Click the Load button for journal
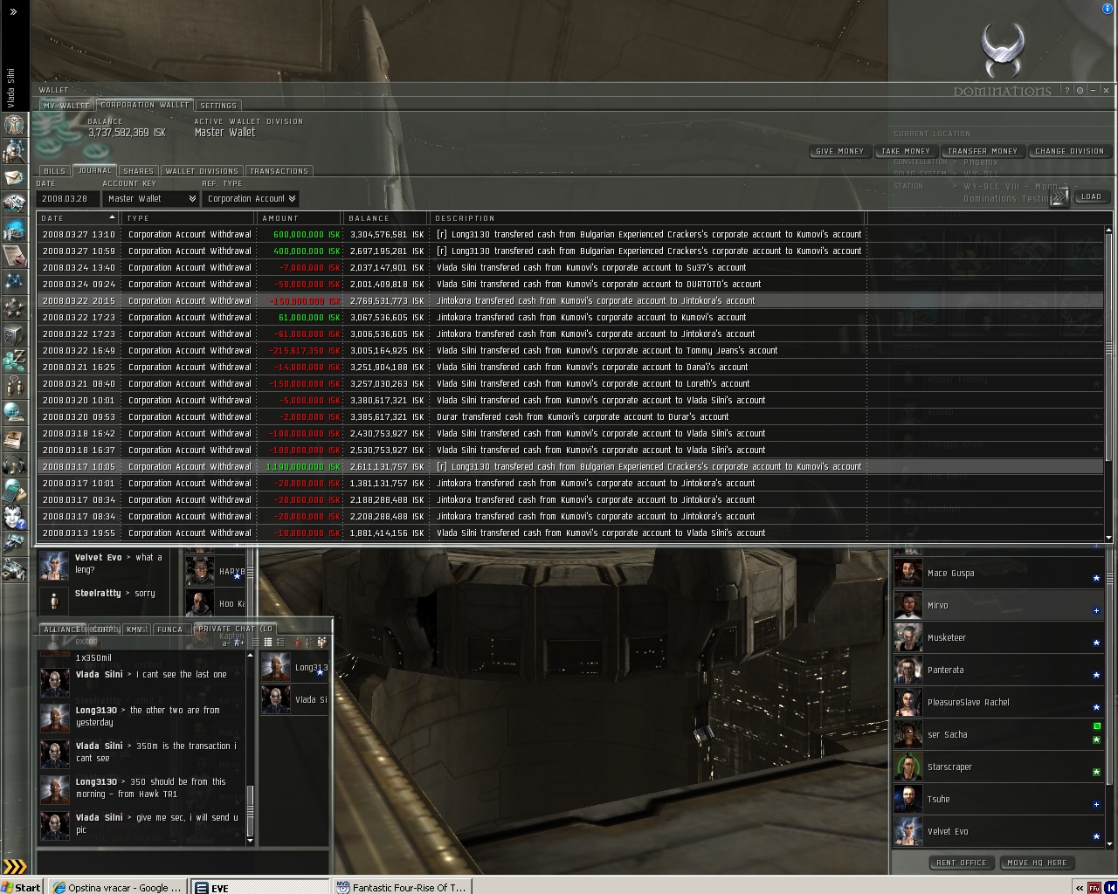 tap(1091, 197)
